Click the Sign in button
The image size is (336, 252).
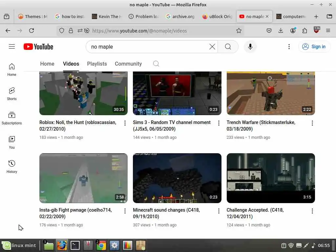tap(314, 47)
